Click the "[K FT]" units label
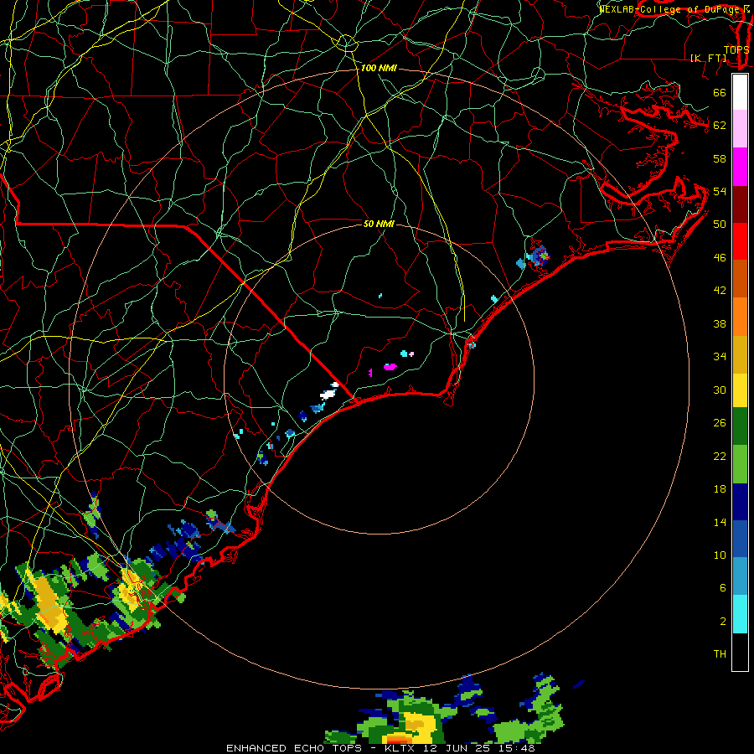The height and width of the screenshot is (754, 754). click(709, 58)
